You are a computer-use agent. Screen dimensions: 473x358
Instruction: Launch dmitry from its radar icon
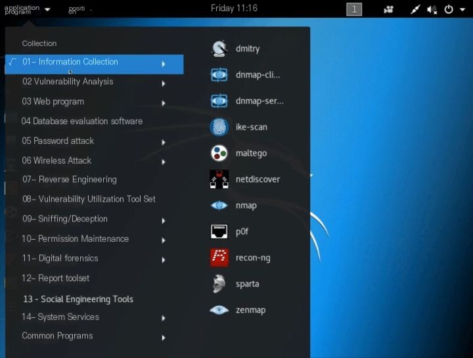tap(219, 49)
